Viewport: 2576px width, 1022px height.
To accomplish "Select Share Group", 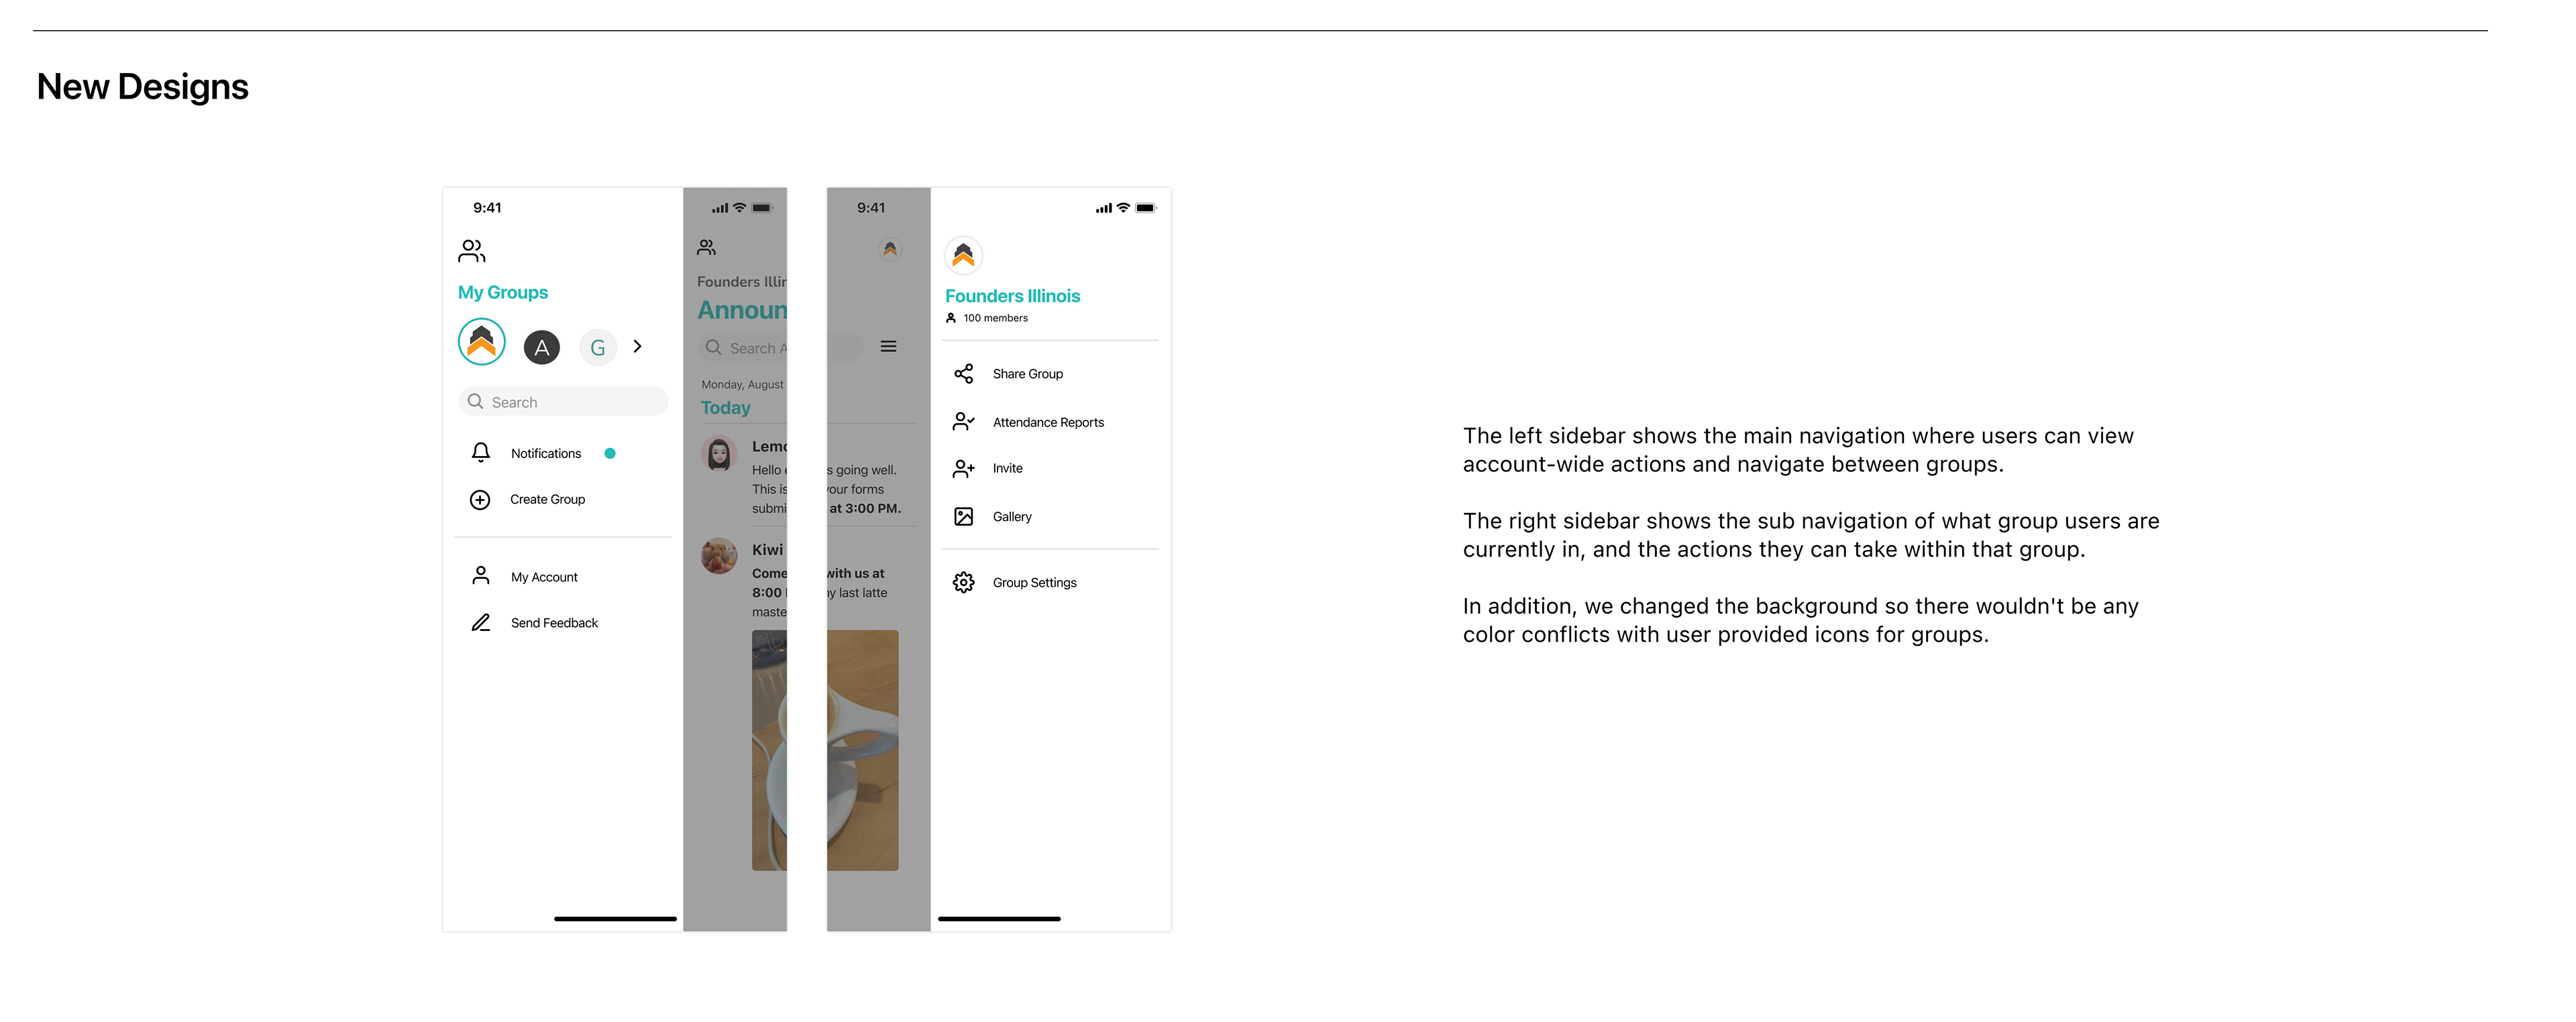I will (x=1028, y=374).
